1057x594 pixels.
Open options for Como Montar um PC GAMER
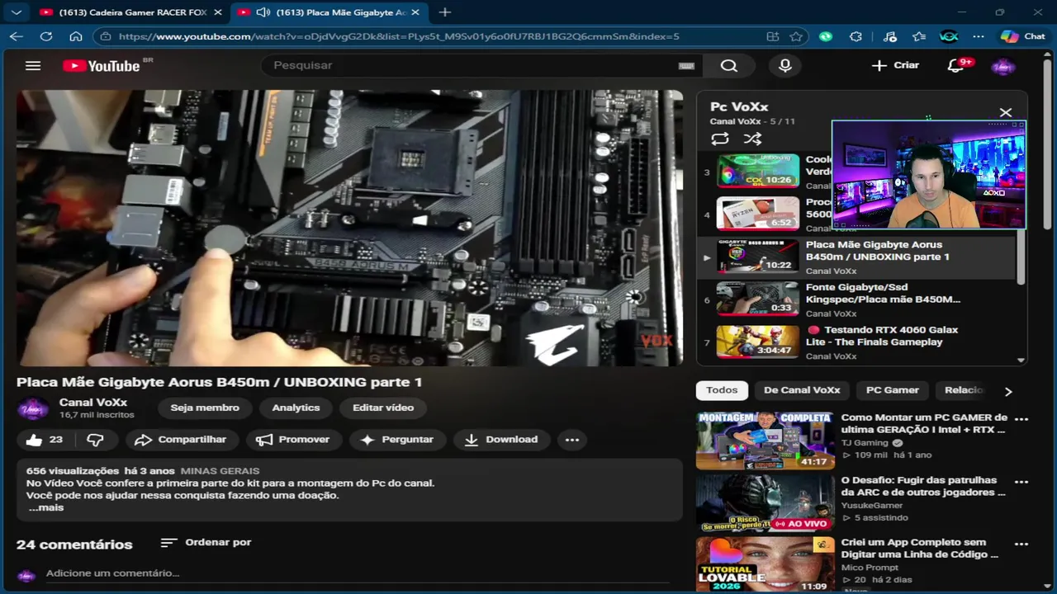(x=1021, y=419)
